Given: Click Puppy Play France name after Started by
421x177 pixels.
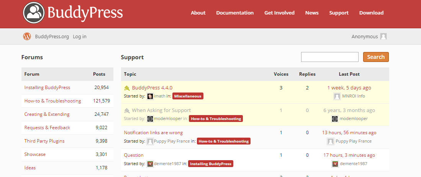Looking at the screenshot, I should click(x=172, y=141).
